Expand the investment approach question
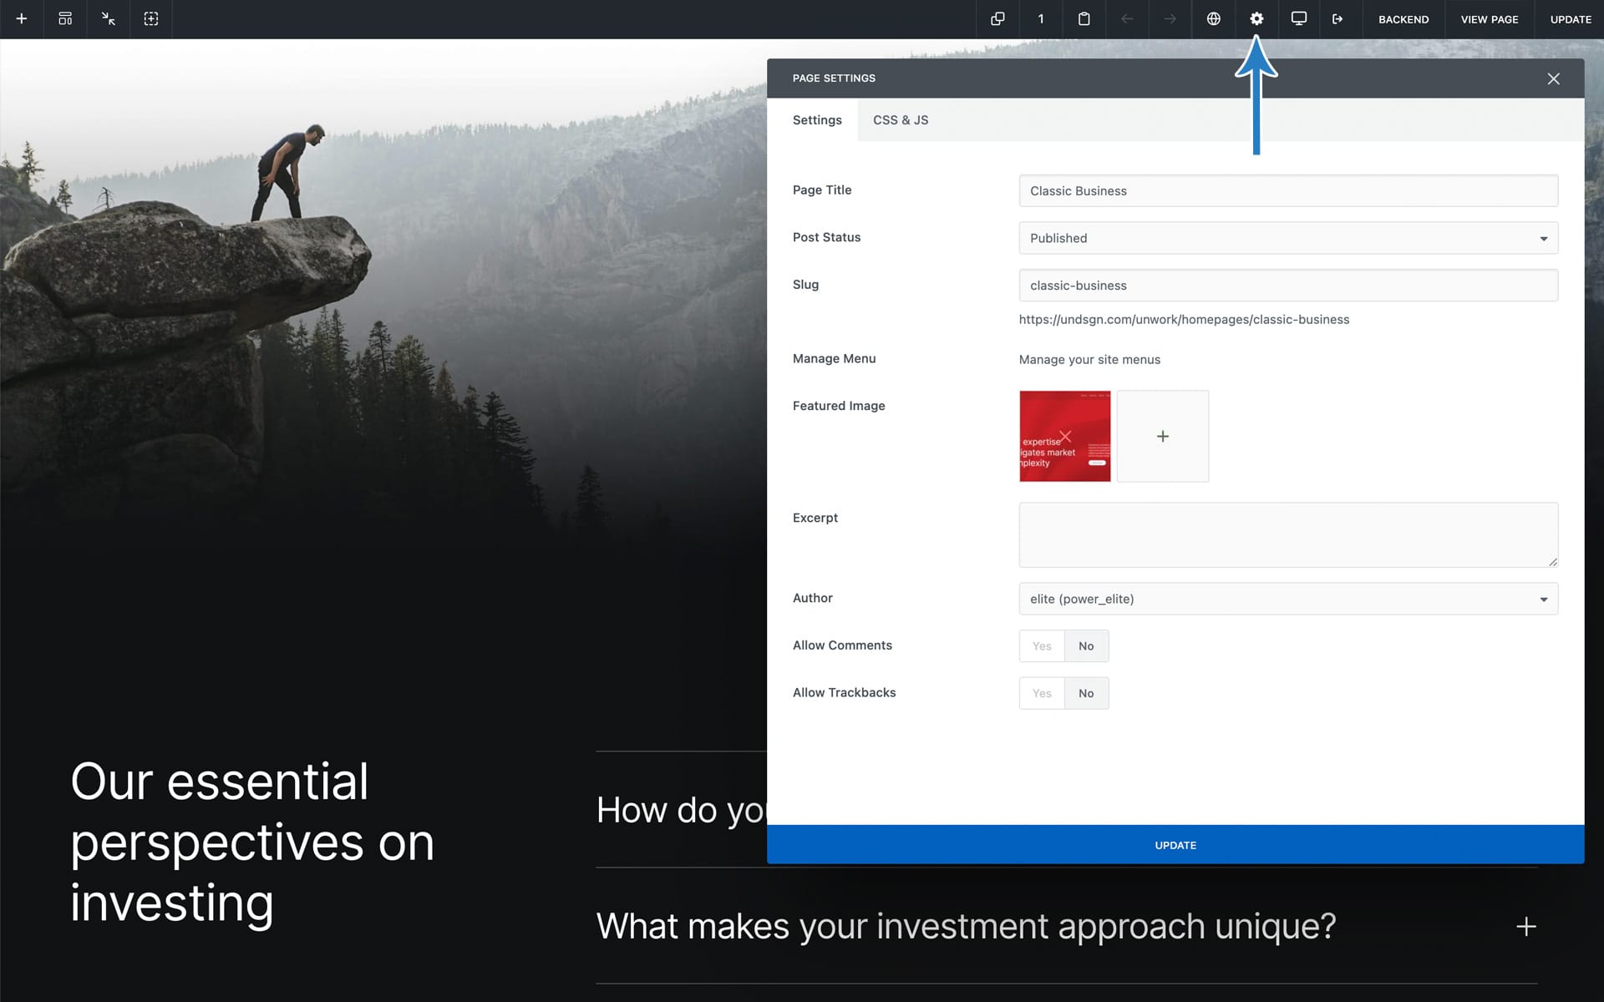 [1525, 926]
